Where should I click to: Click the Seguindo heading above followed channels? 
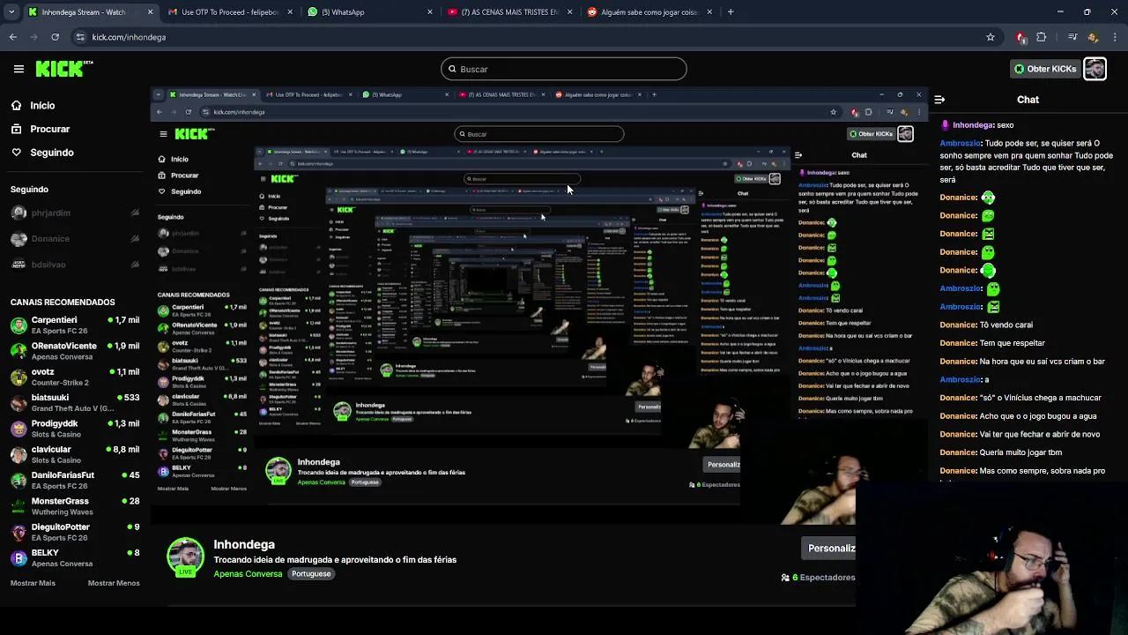29,189
